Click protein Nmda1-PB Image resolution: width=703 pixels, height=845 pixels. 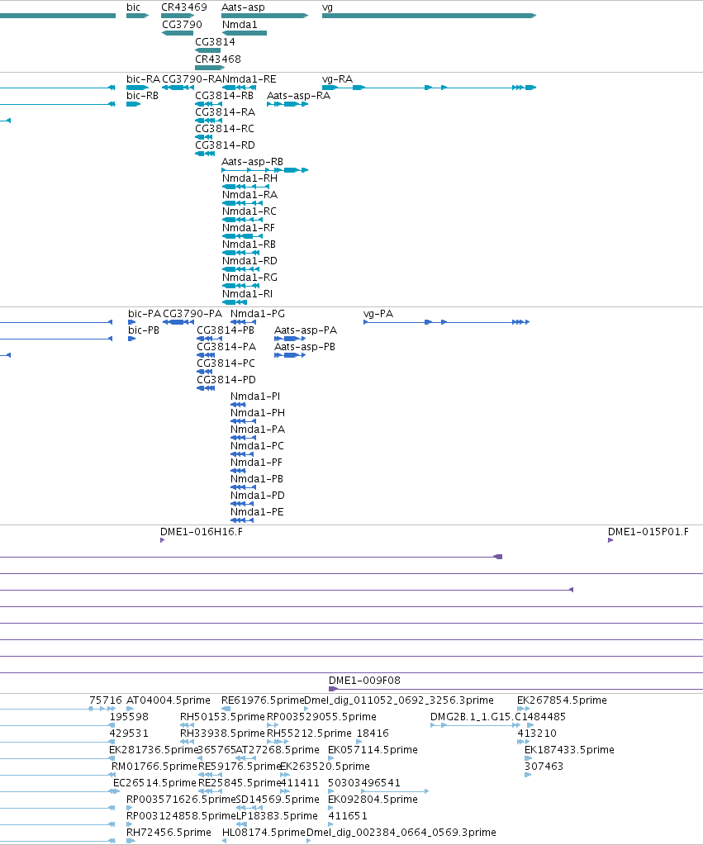pos(243,487)
